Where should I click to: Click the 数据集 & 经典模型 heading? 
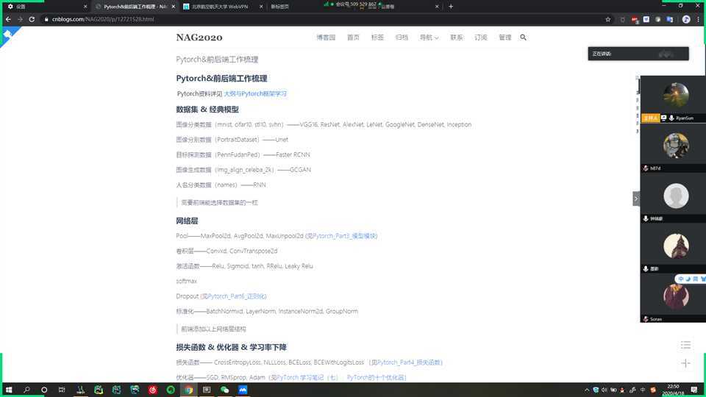pos(207,110)
